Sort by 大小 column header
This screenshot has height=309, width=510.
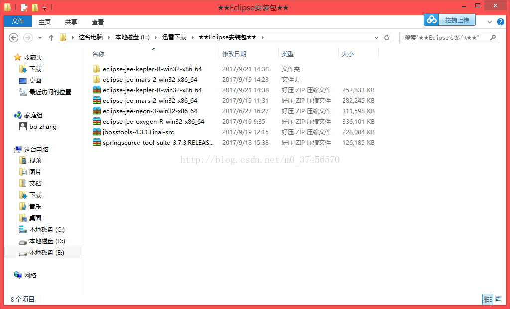click(347, 54)
